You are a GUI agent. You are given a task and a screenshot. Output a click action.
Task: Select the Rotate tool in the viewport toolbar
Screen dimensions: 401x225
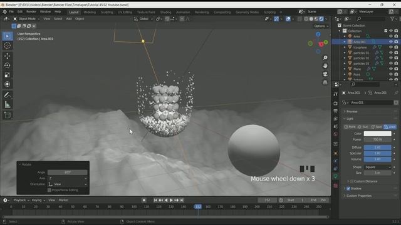pos(7,65)
